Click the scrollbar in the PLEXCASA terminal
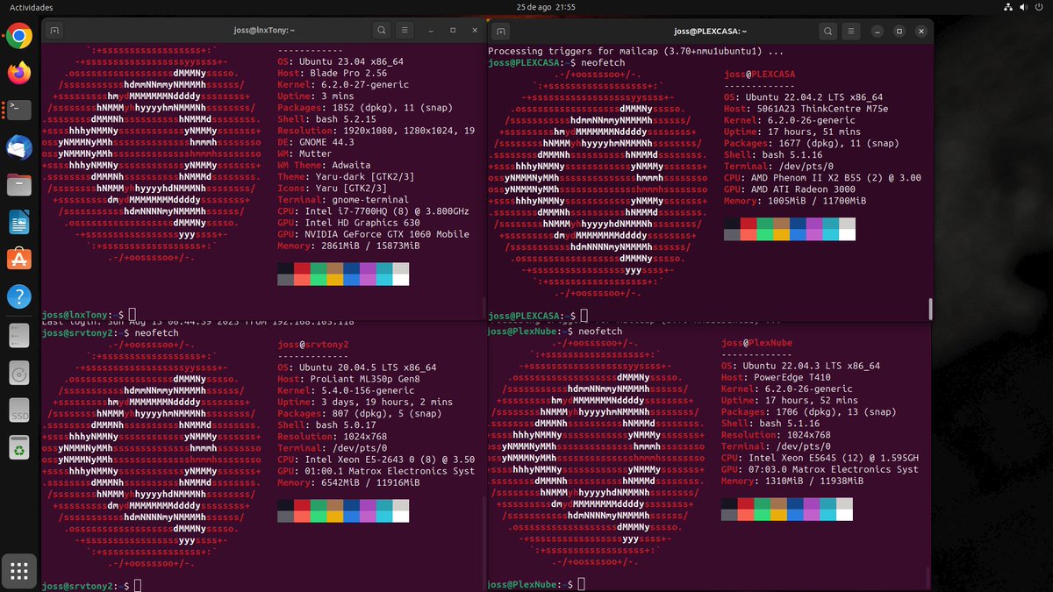The image size is (1053, 592). (x=930, y=309)
